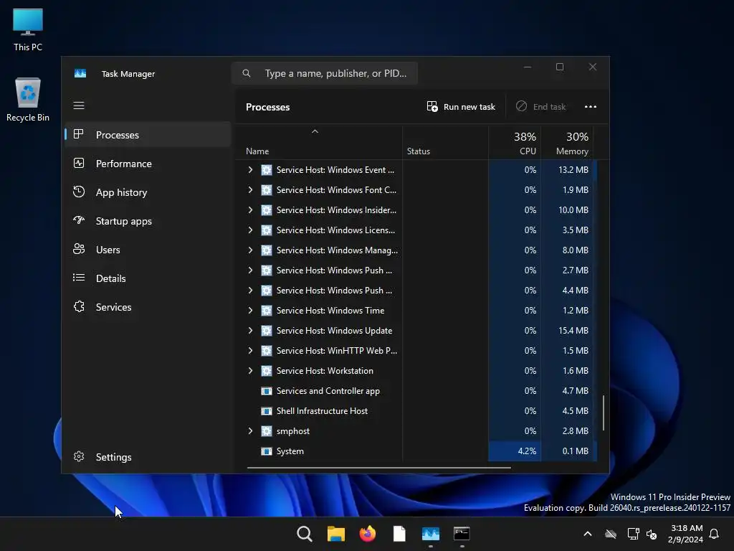Expand Service Host: Windows Licens... row
The image size is (734, 551).
point(250,230)
